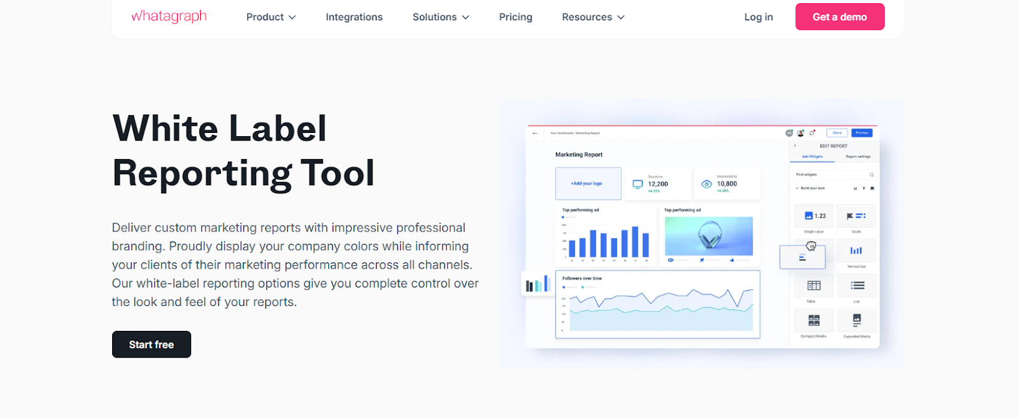Click the monitor icon in the Sessions card
The image size is (1019, 418).
coord(638,185)
